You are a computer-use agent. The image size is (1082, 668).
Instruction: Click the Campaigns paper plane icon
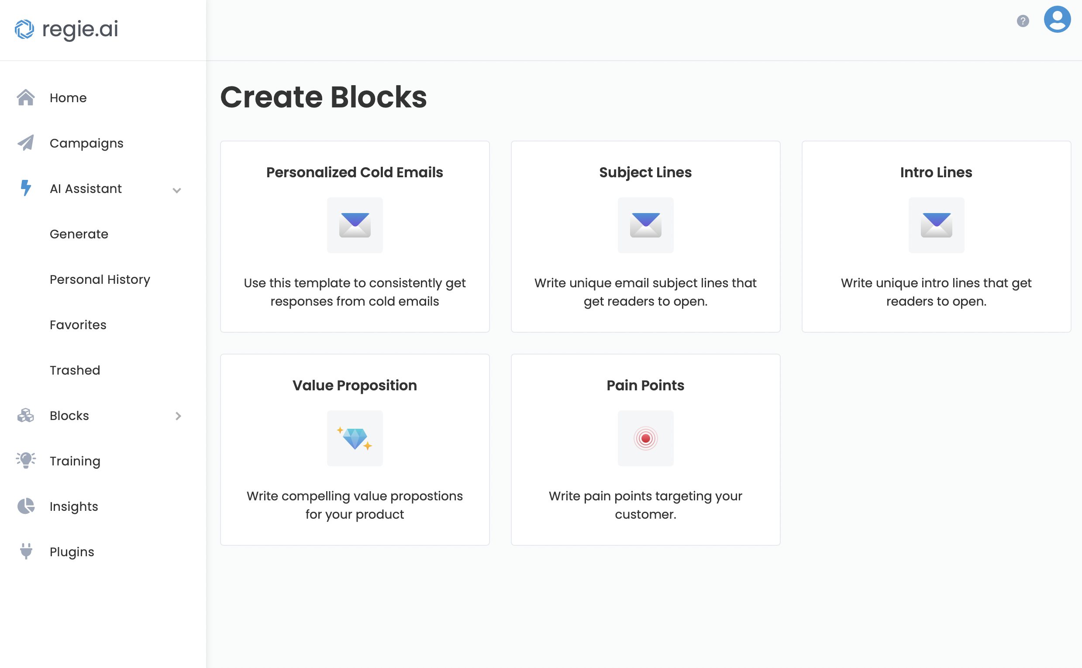(26, 143)
